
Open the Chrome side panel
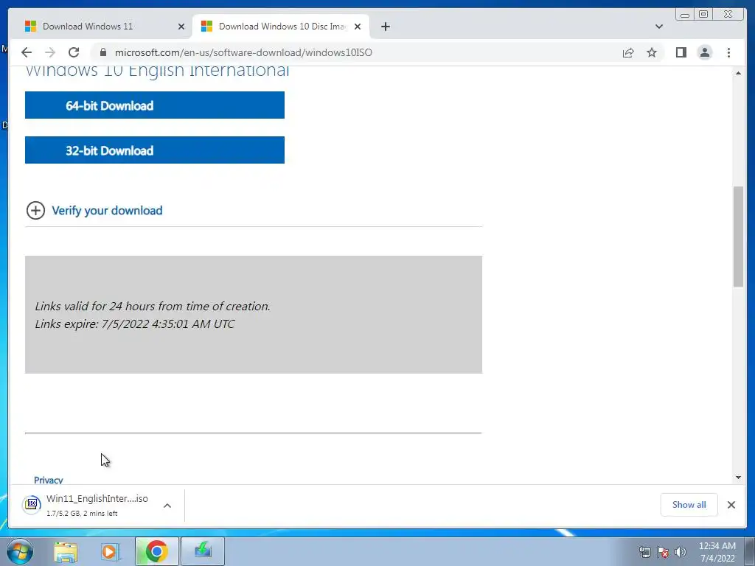(681, 52)
